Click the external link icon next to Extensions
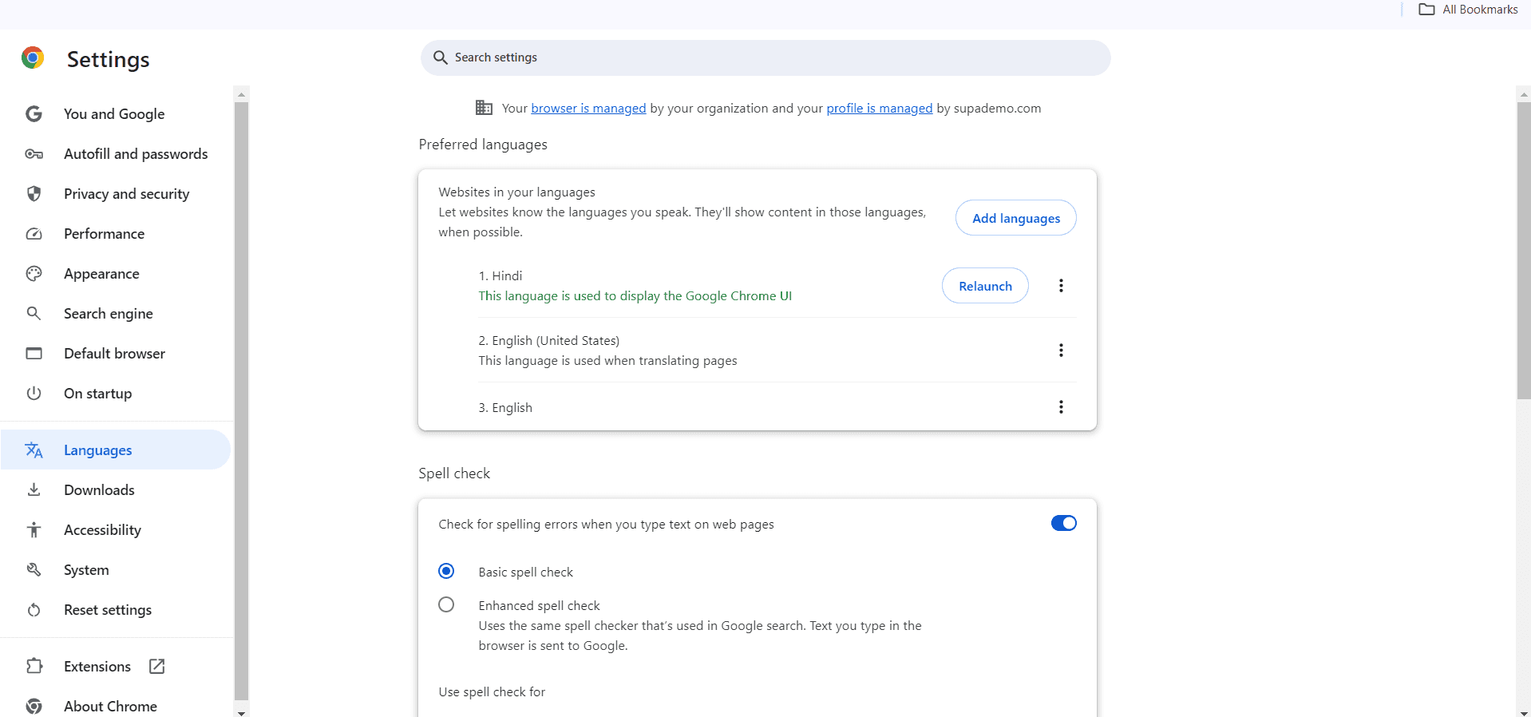 pos(157,666)
